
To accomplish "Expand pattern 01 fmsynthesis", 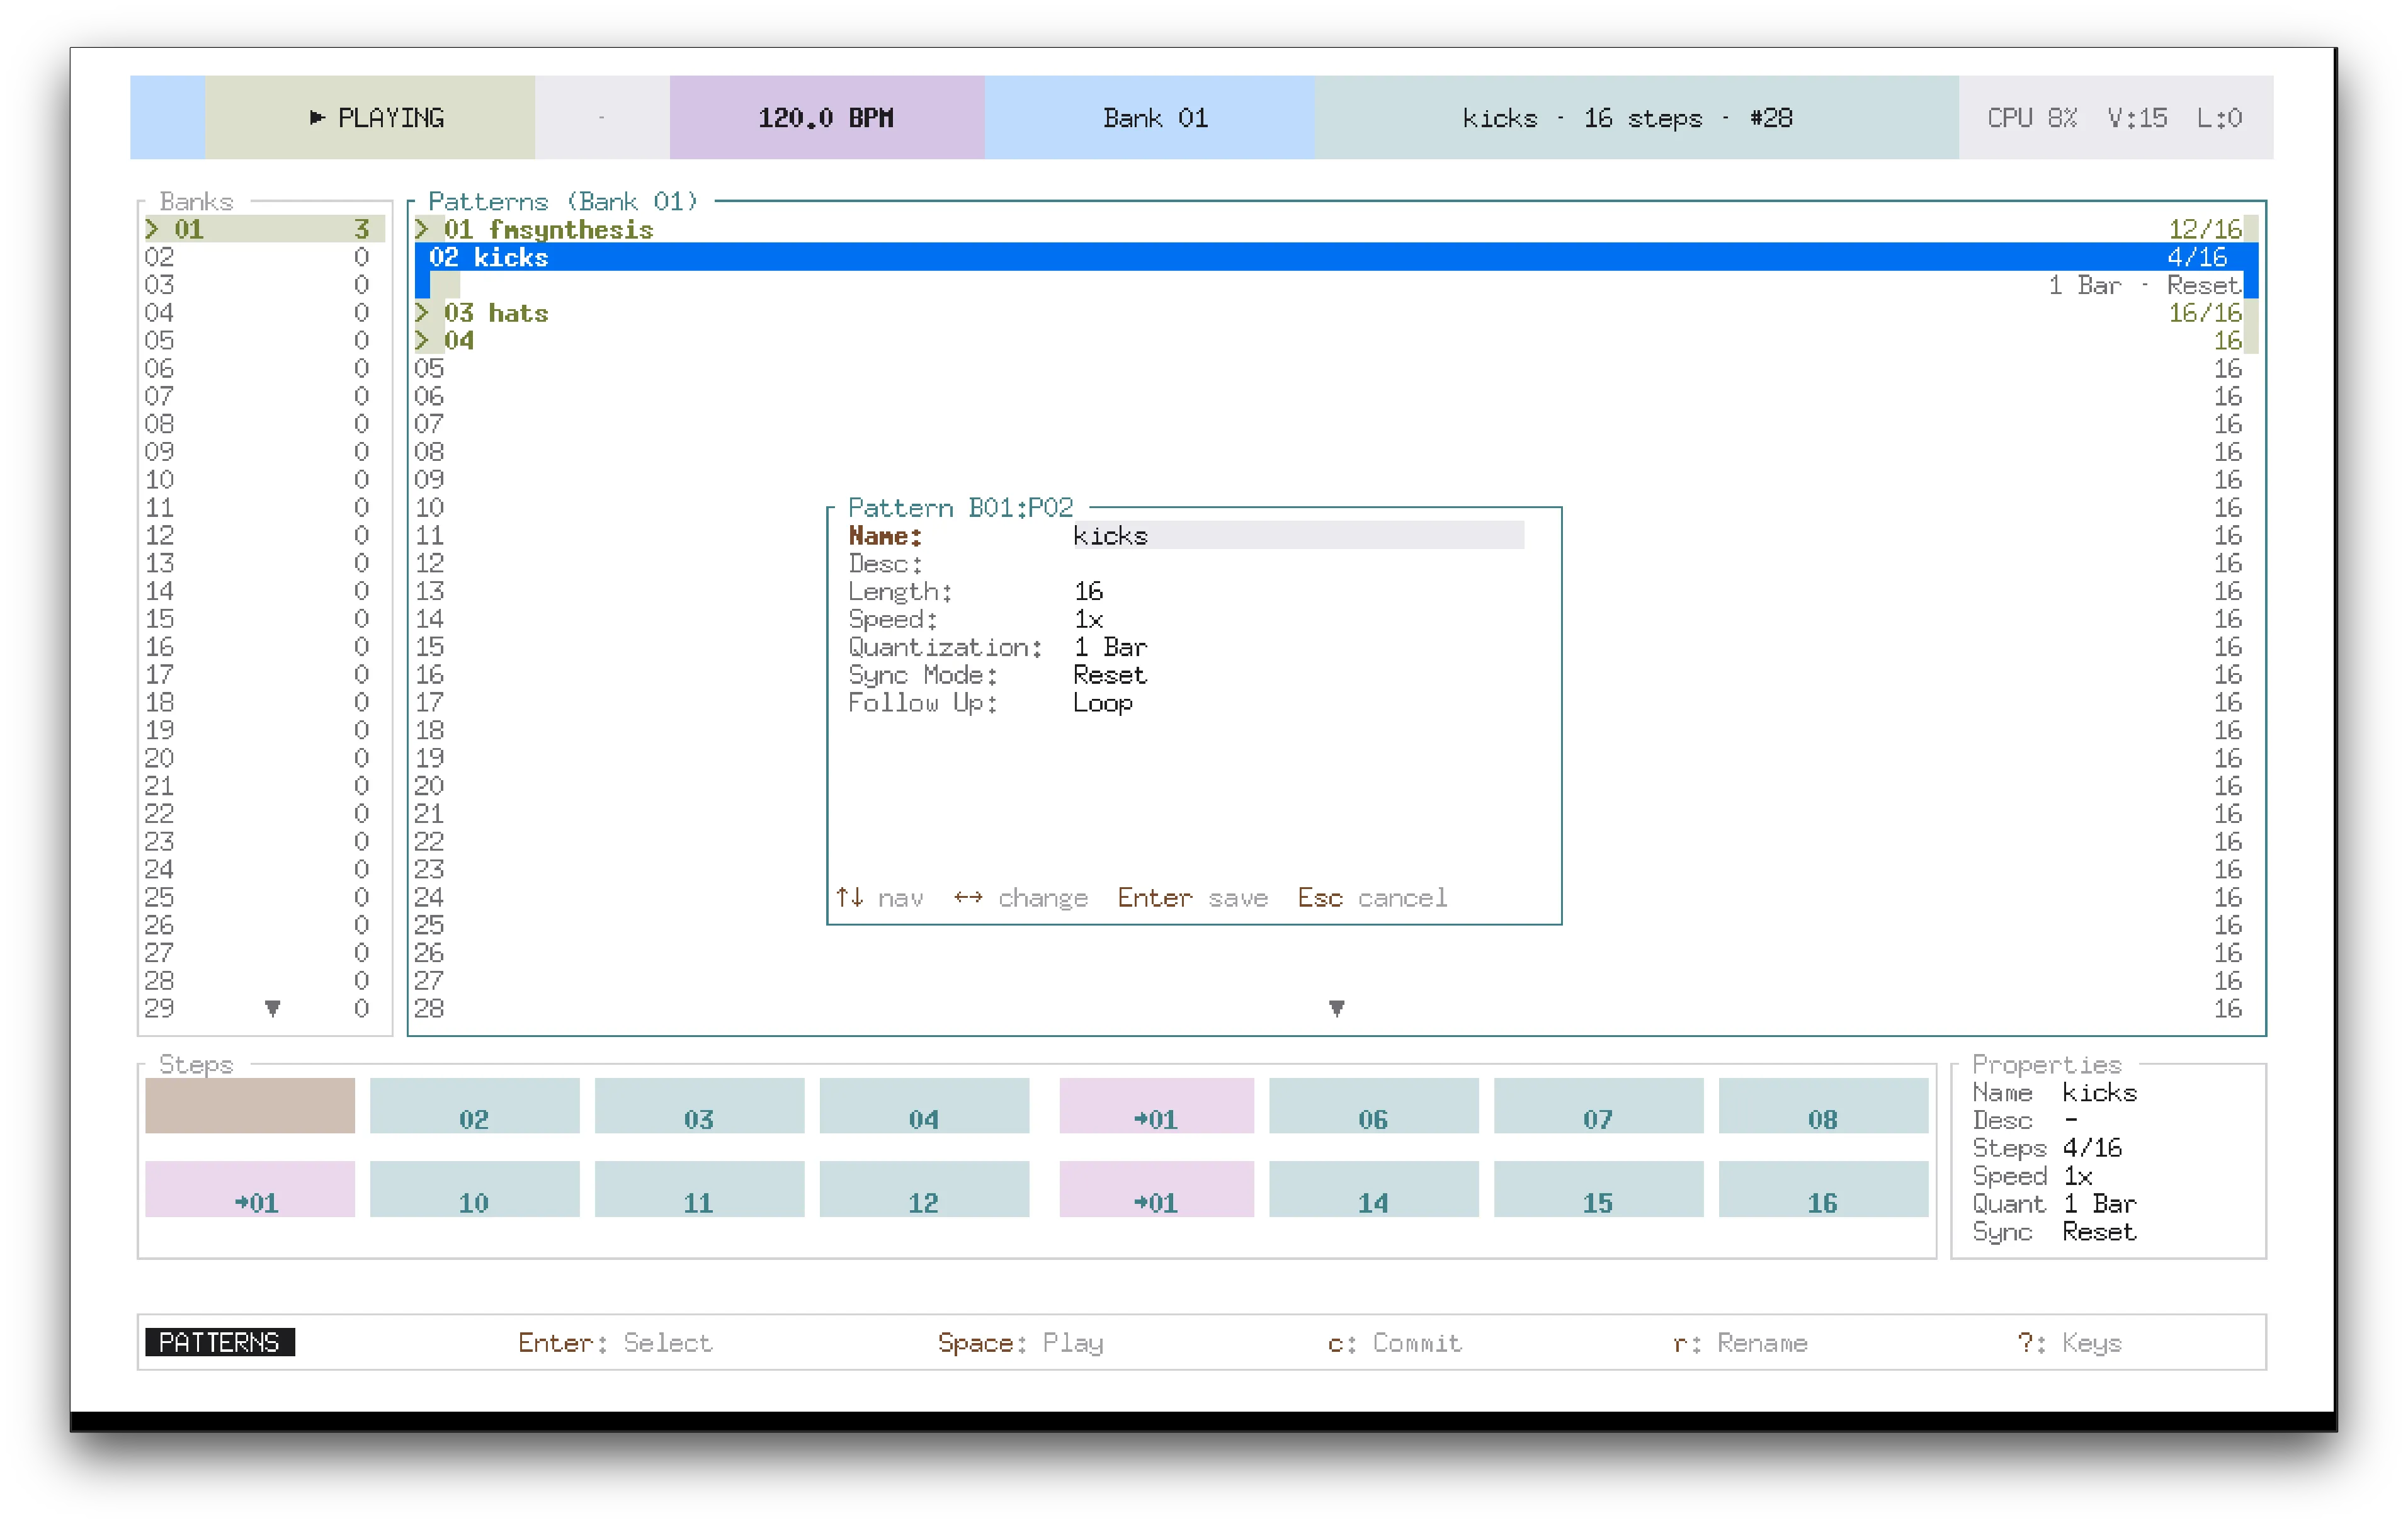I will 423,228.
